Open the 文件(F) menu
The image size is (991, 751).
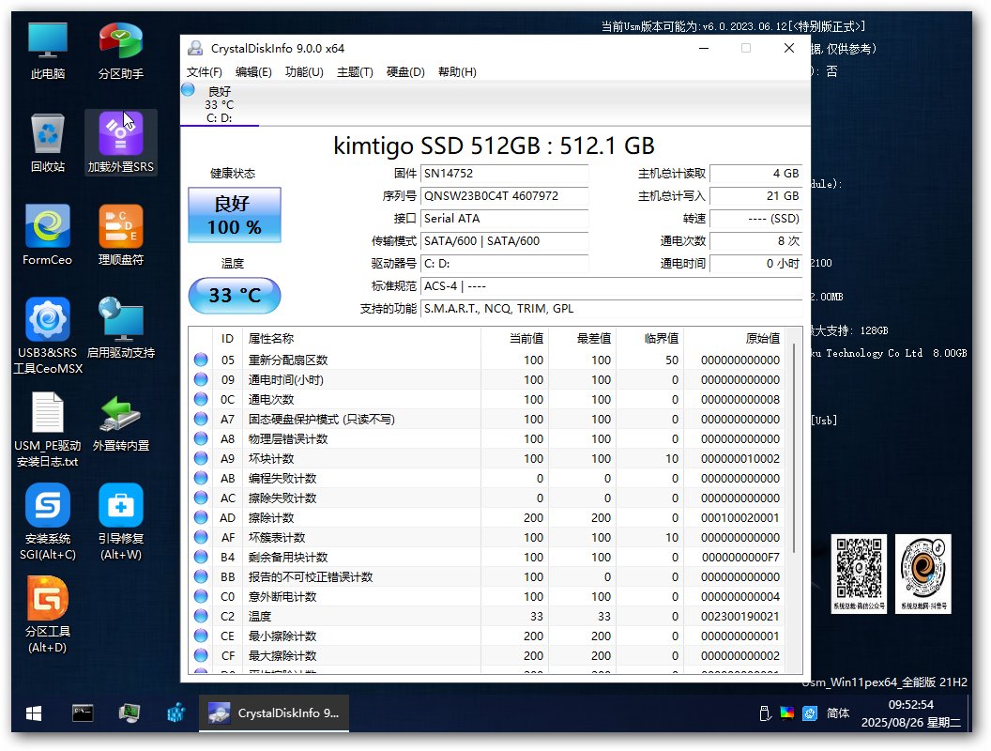pyautogui.click(x=205, y=72)
